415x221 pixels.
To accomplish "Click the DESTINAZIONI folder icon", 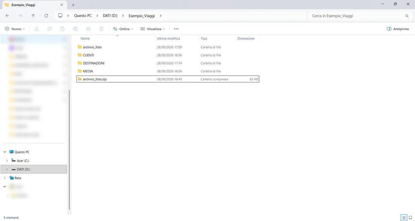I will coord(80,63).
